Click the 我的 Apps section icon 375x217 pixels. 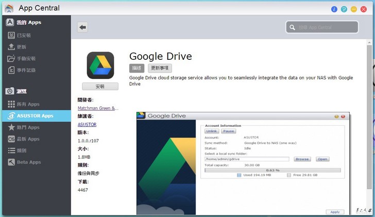click(10, 22)
